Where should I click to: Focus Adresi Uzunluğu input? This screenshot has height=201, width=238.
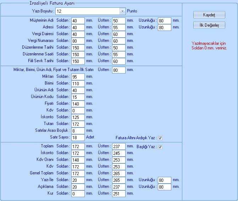[165, 27]
